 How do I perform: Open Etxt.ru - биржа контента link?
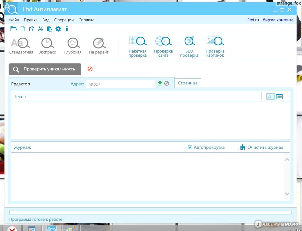[x=270, y=20]
